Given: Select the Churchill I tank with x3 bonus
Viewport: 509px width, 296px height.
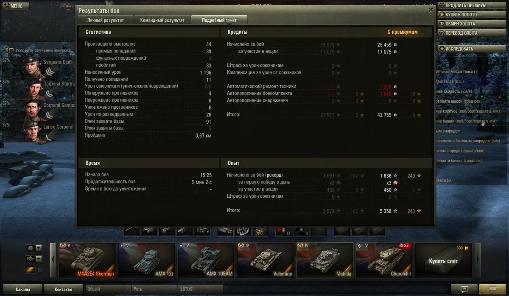Looking at the screenshot, I should [384, 260].
